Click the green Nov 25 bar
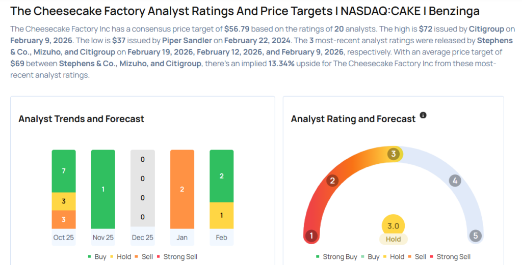This screenshot has width=522, height=265. tap(103, 189)
